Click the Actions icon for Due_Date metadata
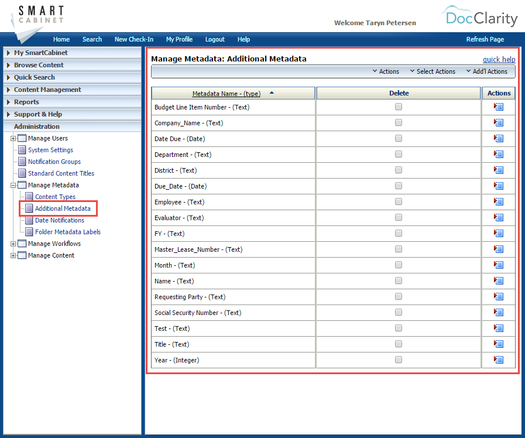The width and height of the screenshot is (525, 438). 498,186
